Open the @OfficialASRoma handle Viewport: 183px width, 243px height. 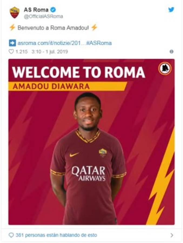tap(43, 16)
